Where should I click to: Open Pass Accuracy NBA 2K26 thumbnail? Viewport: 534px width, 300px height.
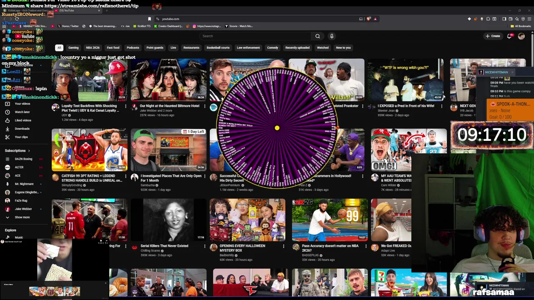(330, 220)
